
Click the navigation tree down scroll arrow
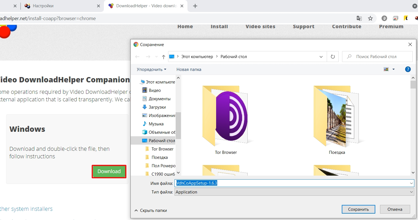click(178, 173)
